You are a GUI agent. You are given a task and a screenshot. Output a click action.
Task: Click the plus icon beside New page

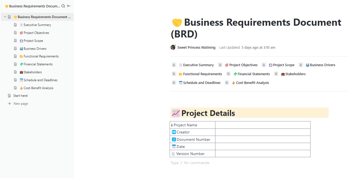tap(10, 104)
